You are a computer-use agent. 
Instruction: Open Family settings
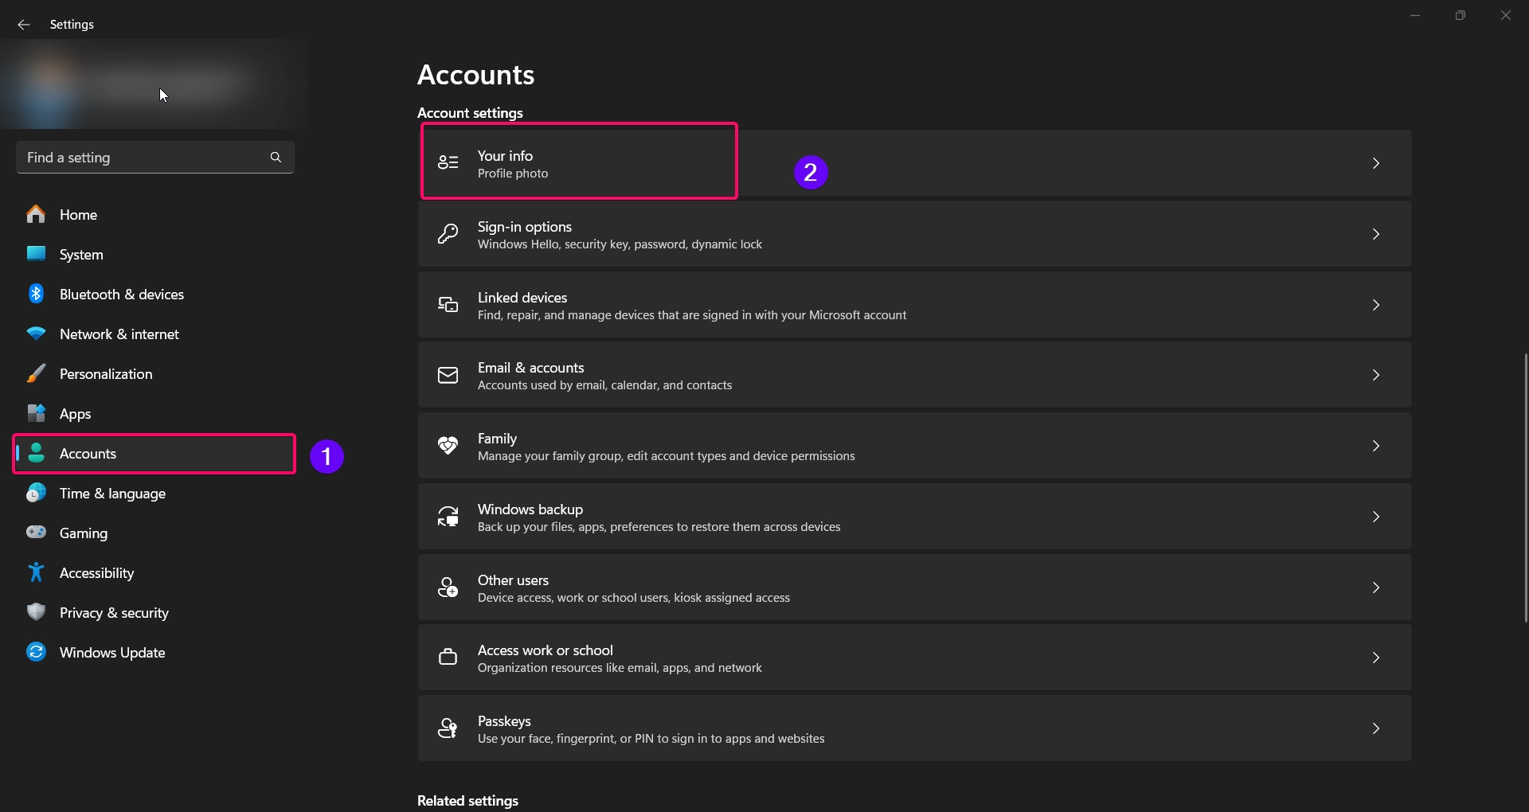[914, 446]
